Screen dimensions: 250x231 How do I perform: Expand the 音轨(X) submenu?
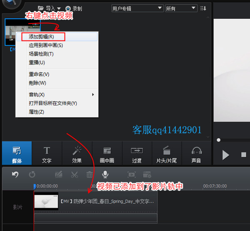coord(57,95)
